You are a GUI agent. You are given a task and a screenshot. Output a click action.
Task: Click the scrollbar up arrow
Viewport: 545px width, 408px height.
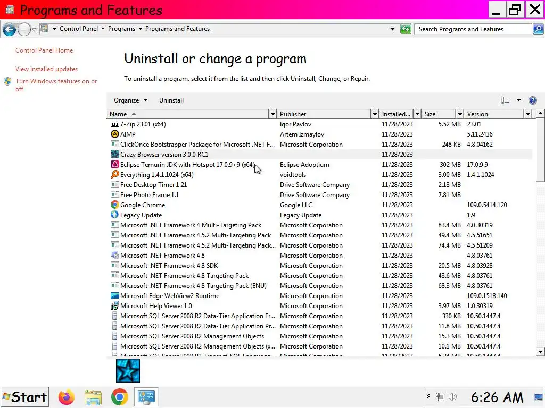[x=540, y=114]
